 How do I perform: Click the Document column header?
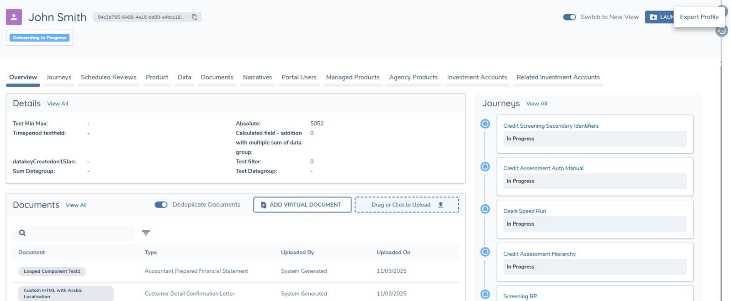[32, 253]
